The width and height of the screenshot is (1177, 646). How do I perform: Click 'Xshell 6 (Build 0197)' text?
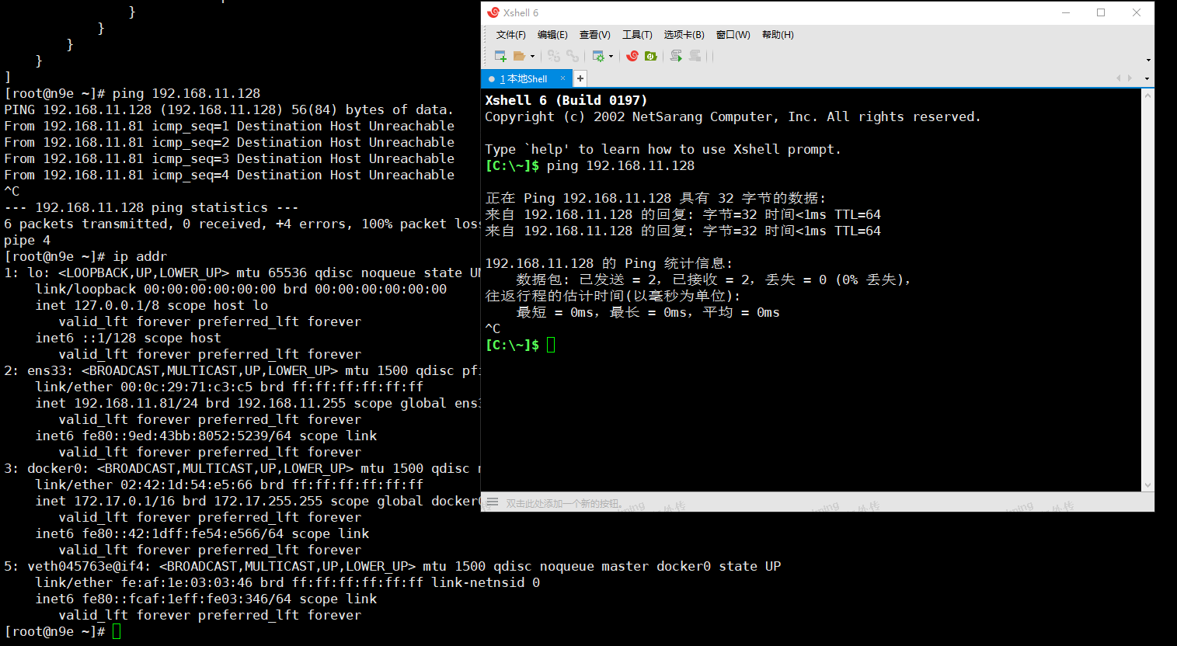click(566, 100)
